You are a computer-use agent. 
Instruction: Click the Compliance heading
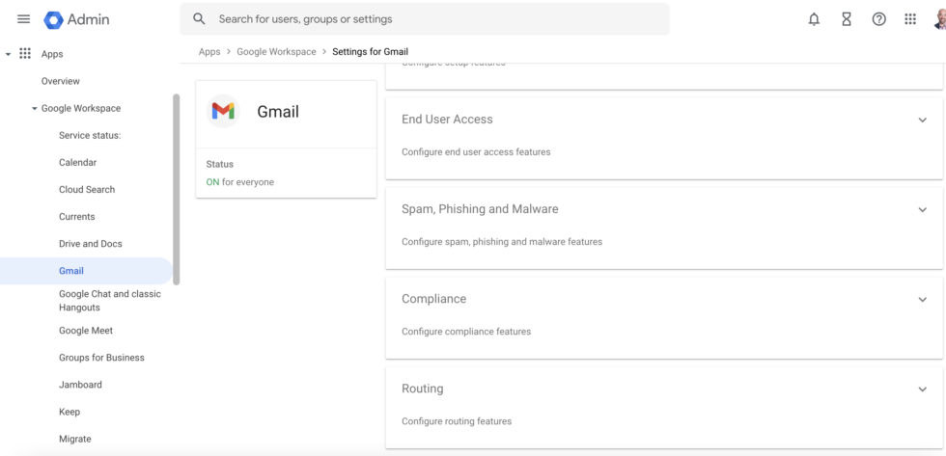(x=433, y=299)
